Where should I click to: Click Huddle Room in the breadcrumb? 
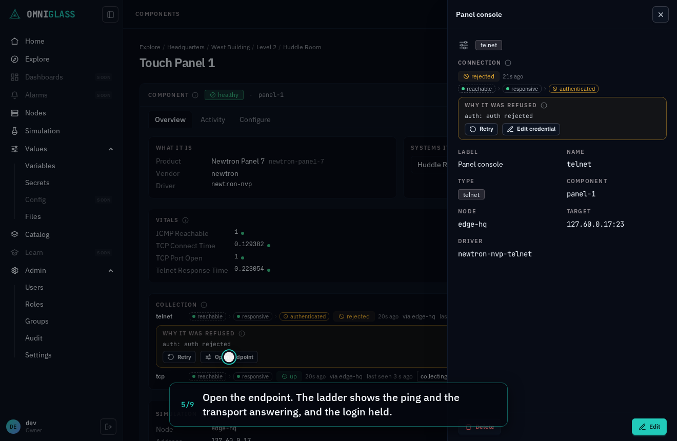(302, 47)
